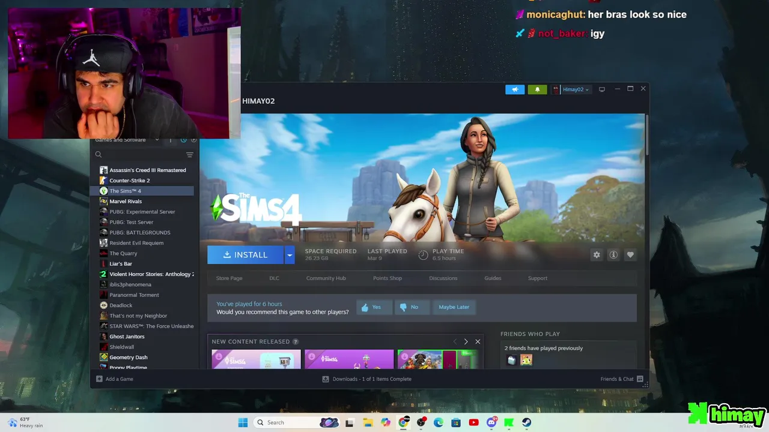The width and height of the screenshot is (769, 432).
Task: Open the Kick app in taskbar
Action: click(x=509, y=422)
